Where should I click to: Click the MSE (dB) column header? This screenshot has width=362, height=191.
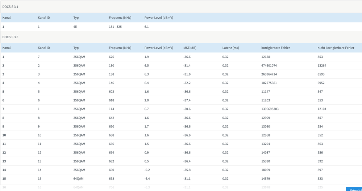point(190,48)
